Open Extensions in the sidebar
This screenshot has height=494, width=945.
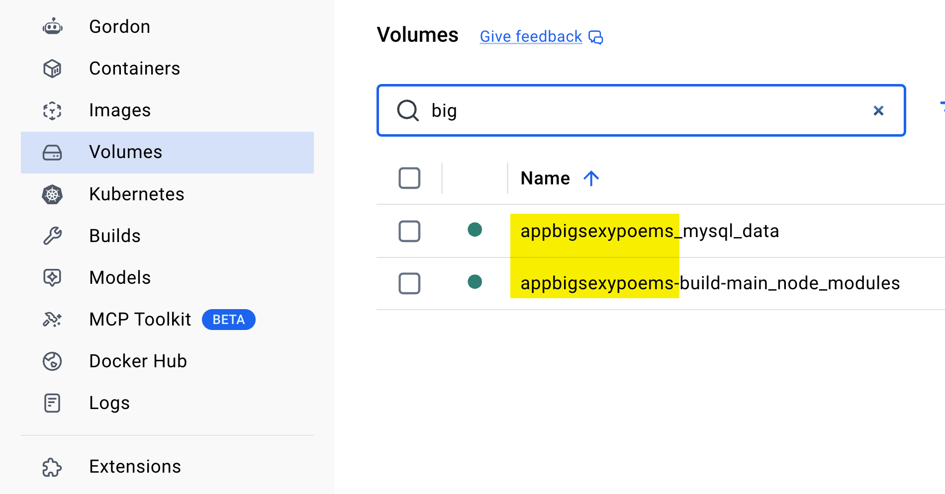coord(167,467)
